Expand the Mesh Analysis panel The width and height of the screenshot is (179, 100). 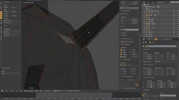point(121,77)
